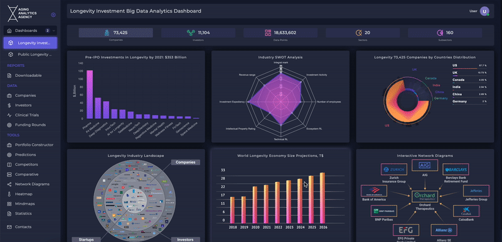Click the 2026 bar in economy projections
This screenshot has width=502, height=242.
tap(322, 198)
